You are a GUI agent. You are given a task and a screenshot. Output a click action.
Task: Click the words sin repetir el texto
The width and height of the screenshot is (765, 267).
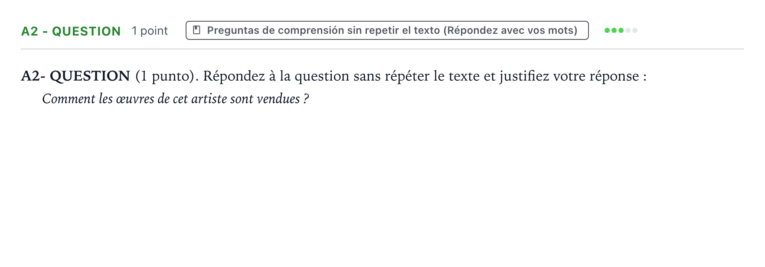coord(393,30)
